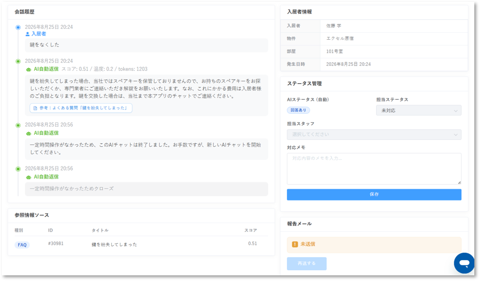This screenshot has width=480, height=281.
Task: Click the robot icon beside the chat-ended message
Action: click(28, 133)
